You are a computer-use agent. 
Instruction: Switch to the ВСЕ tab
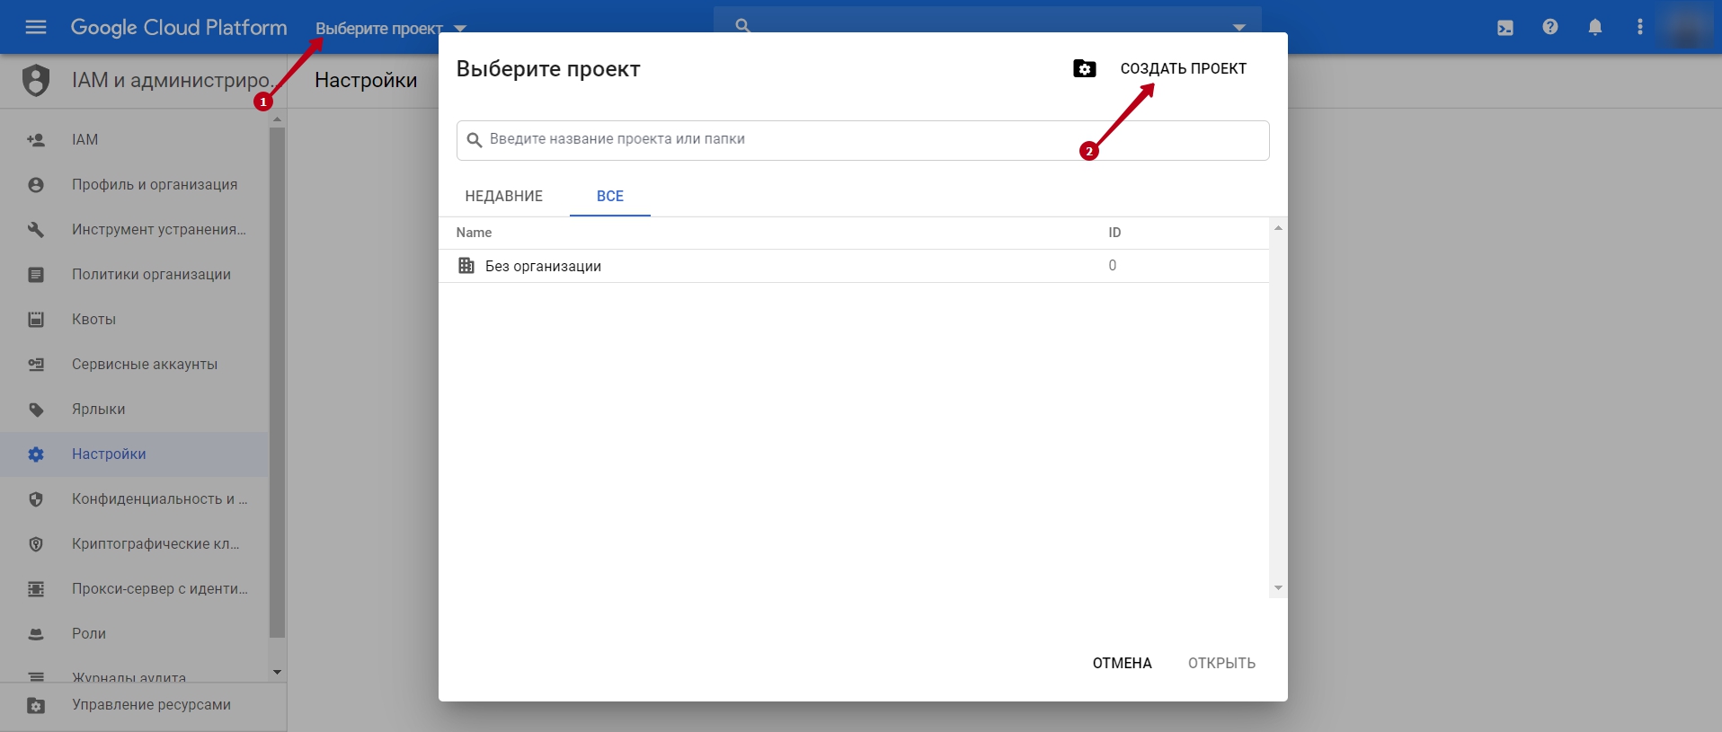(610, 196)
